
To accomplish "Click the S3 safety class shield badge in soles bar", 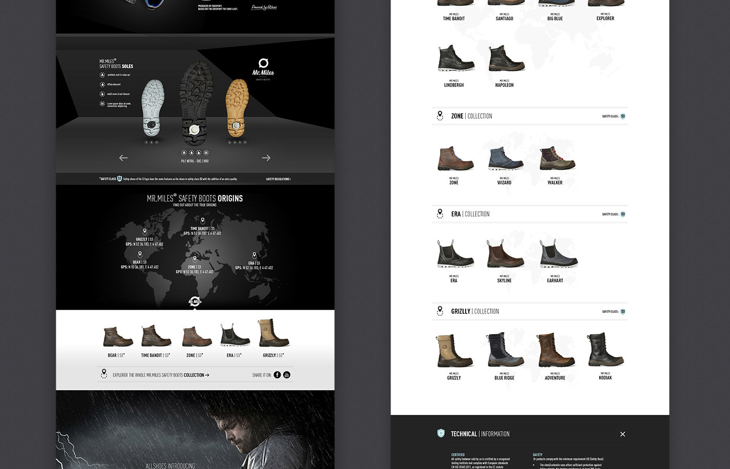I will (x=119, y=179).
